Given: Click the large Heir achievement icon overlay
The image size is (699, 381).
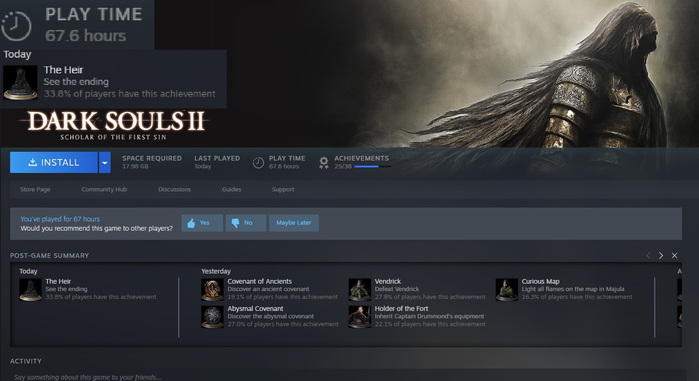Looking at the screenshot, I should [20, 83].
